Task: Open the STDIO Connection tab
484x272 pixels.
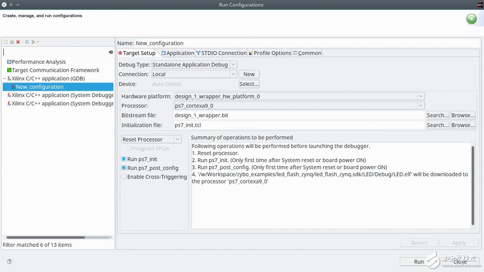Action: coord(221,53)
